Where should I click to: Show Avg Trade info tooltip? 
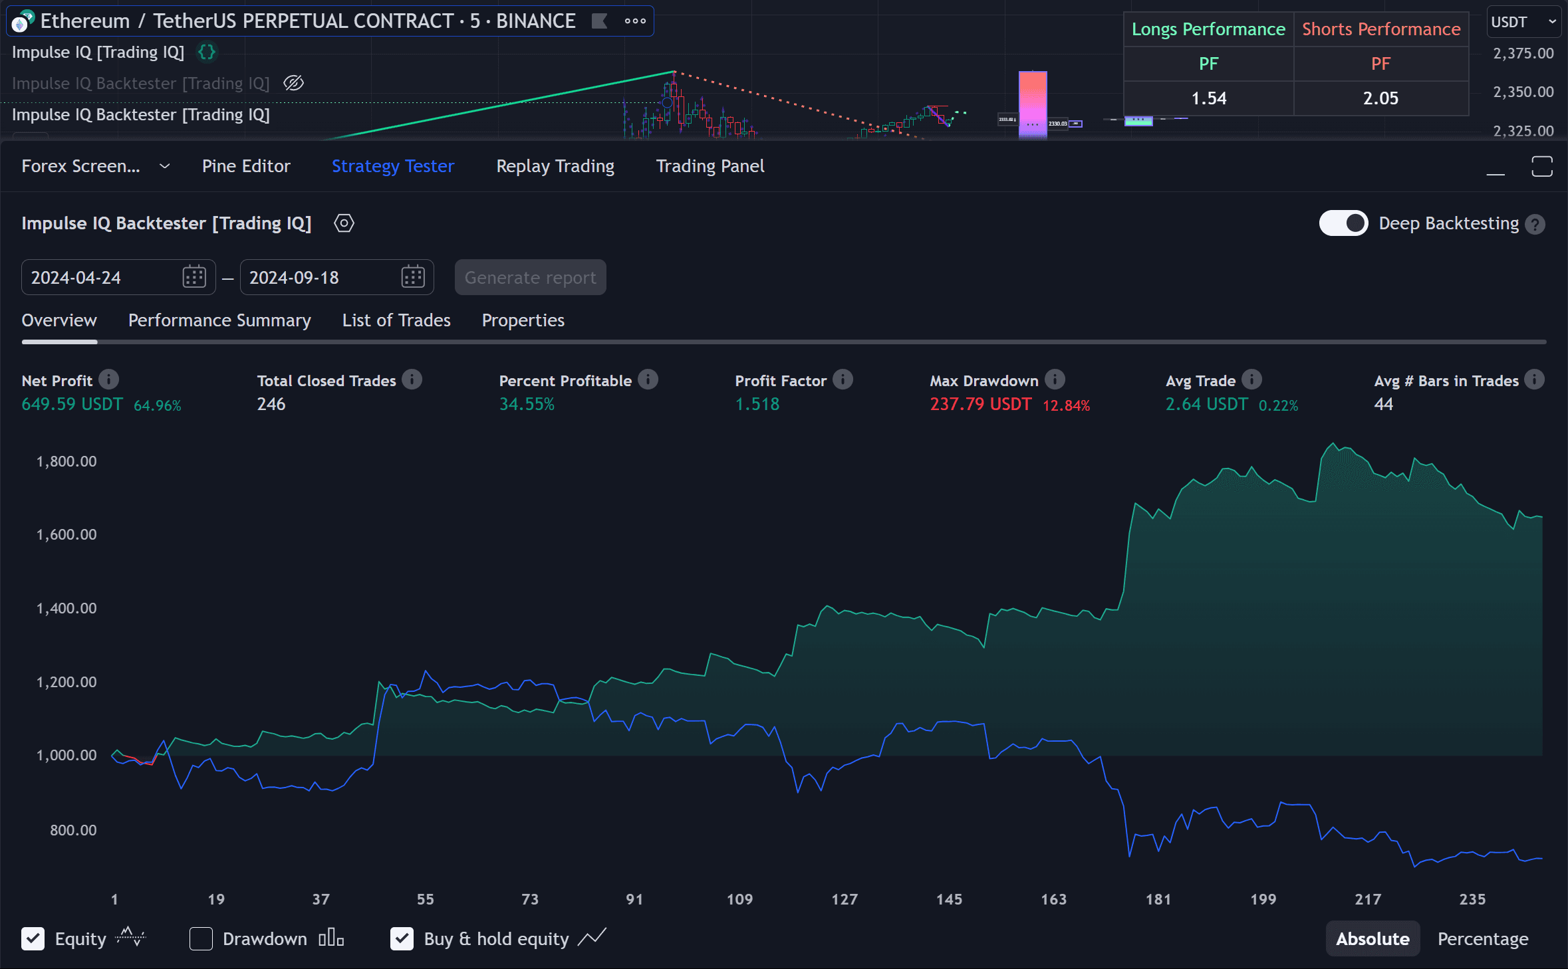coord(1251,379)
